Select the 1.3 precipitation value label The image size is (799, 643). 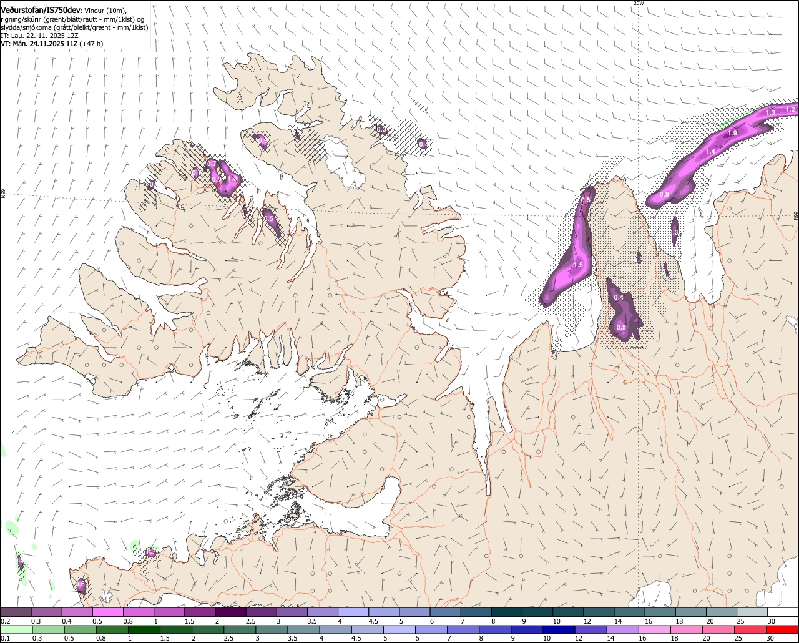click(770, 112)
